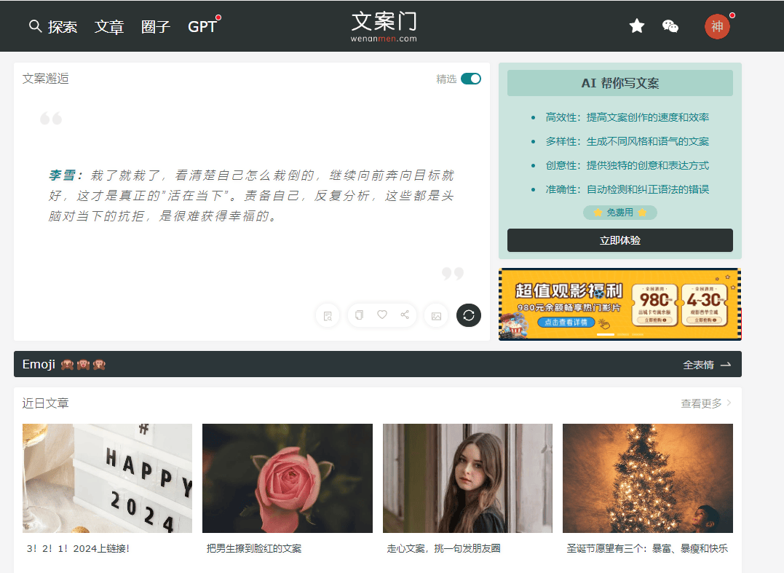The image size is (784, 573).
Task: Open favorites via the star icon
Action: pos(637,26)
